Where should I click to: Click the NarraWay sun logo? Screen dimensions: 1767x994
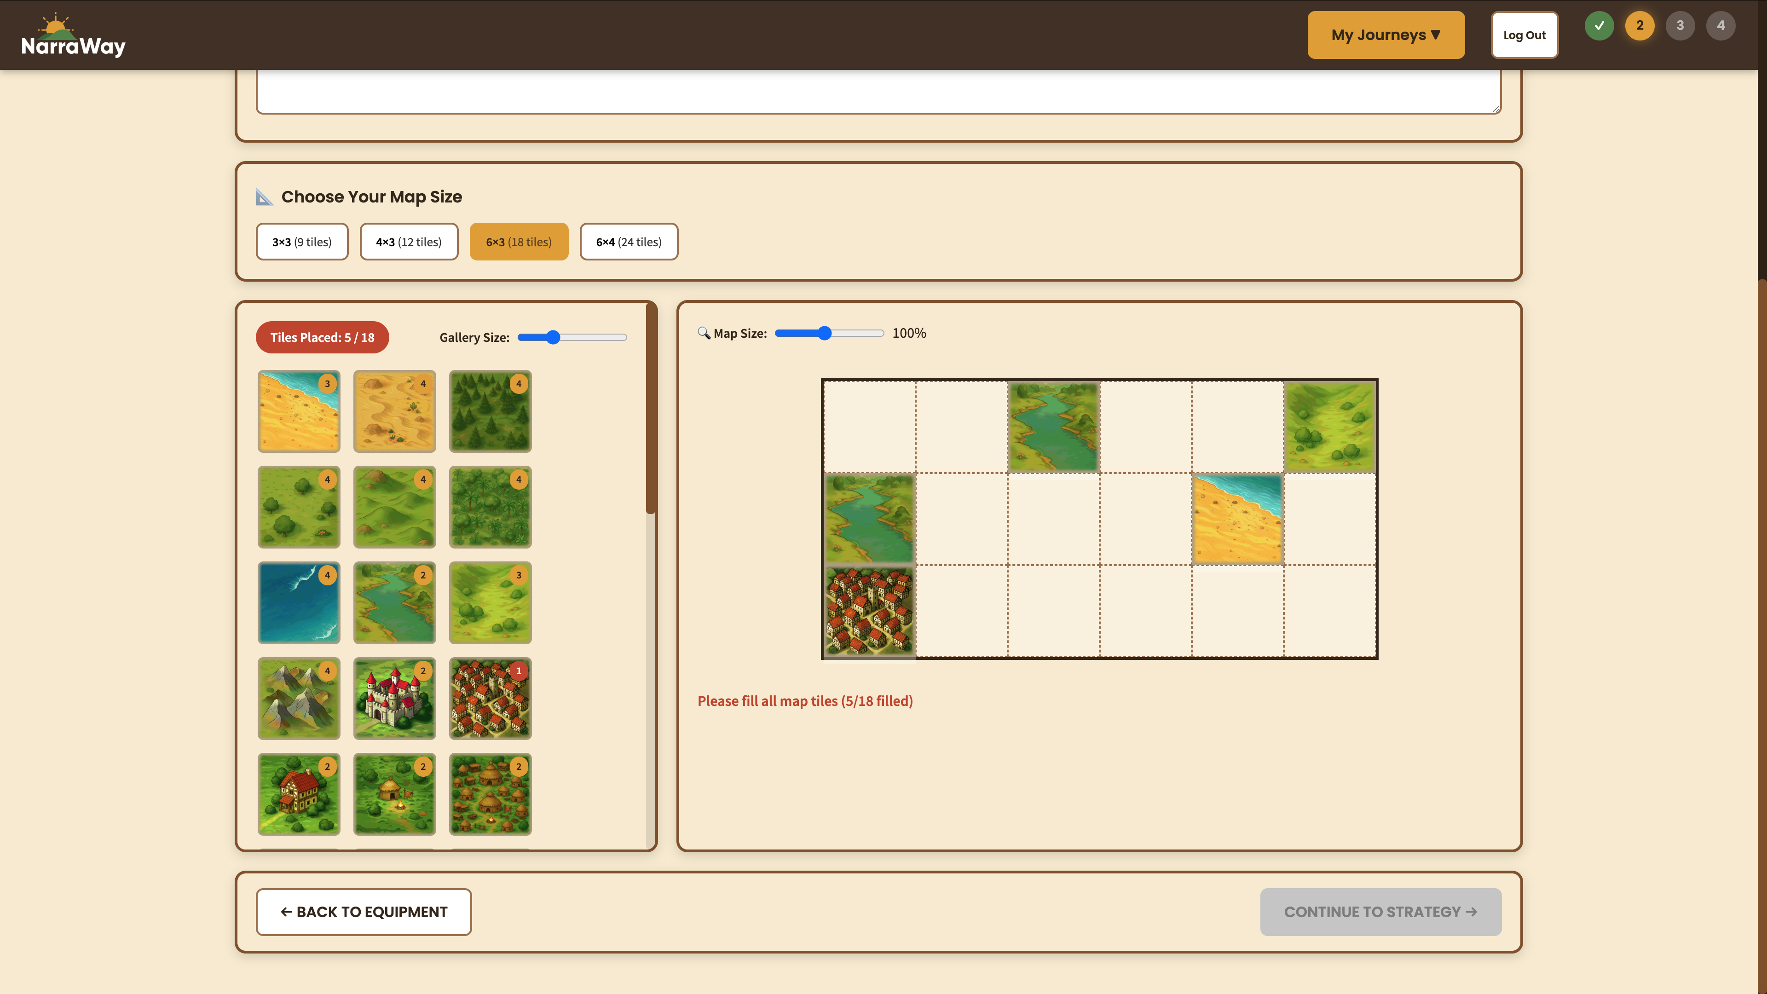pyautogui.click(x=56, y=25)
